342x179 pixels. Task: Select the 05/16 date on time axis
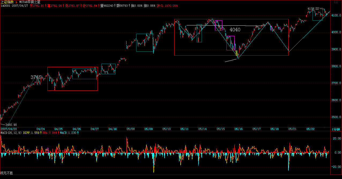[x=239, y=129]
